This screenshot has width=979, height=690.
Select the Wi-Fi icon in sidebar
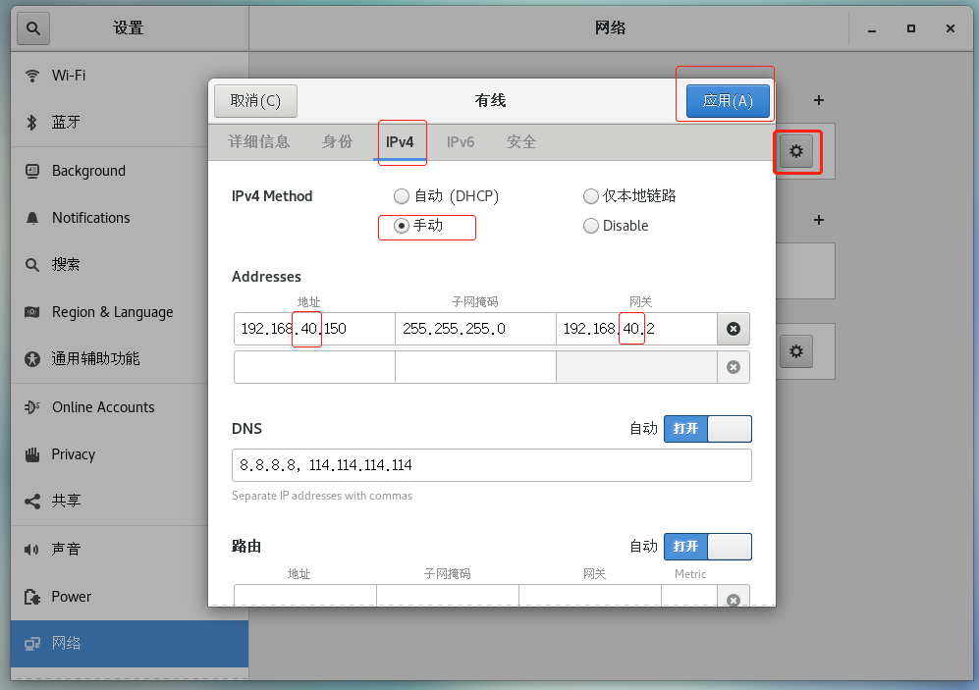tap(31, 77)
